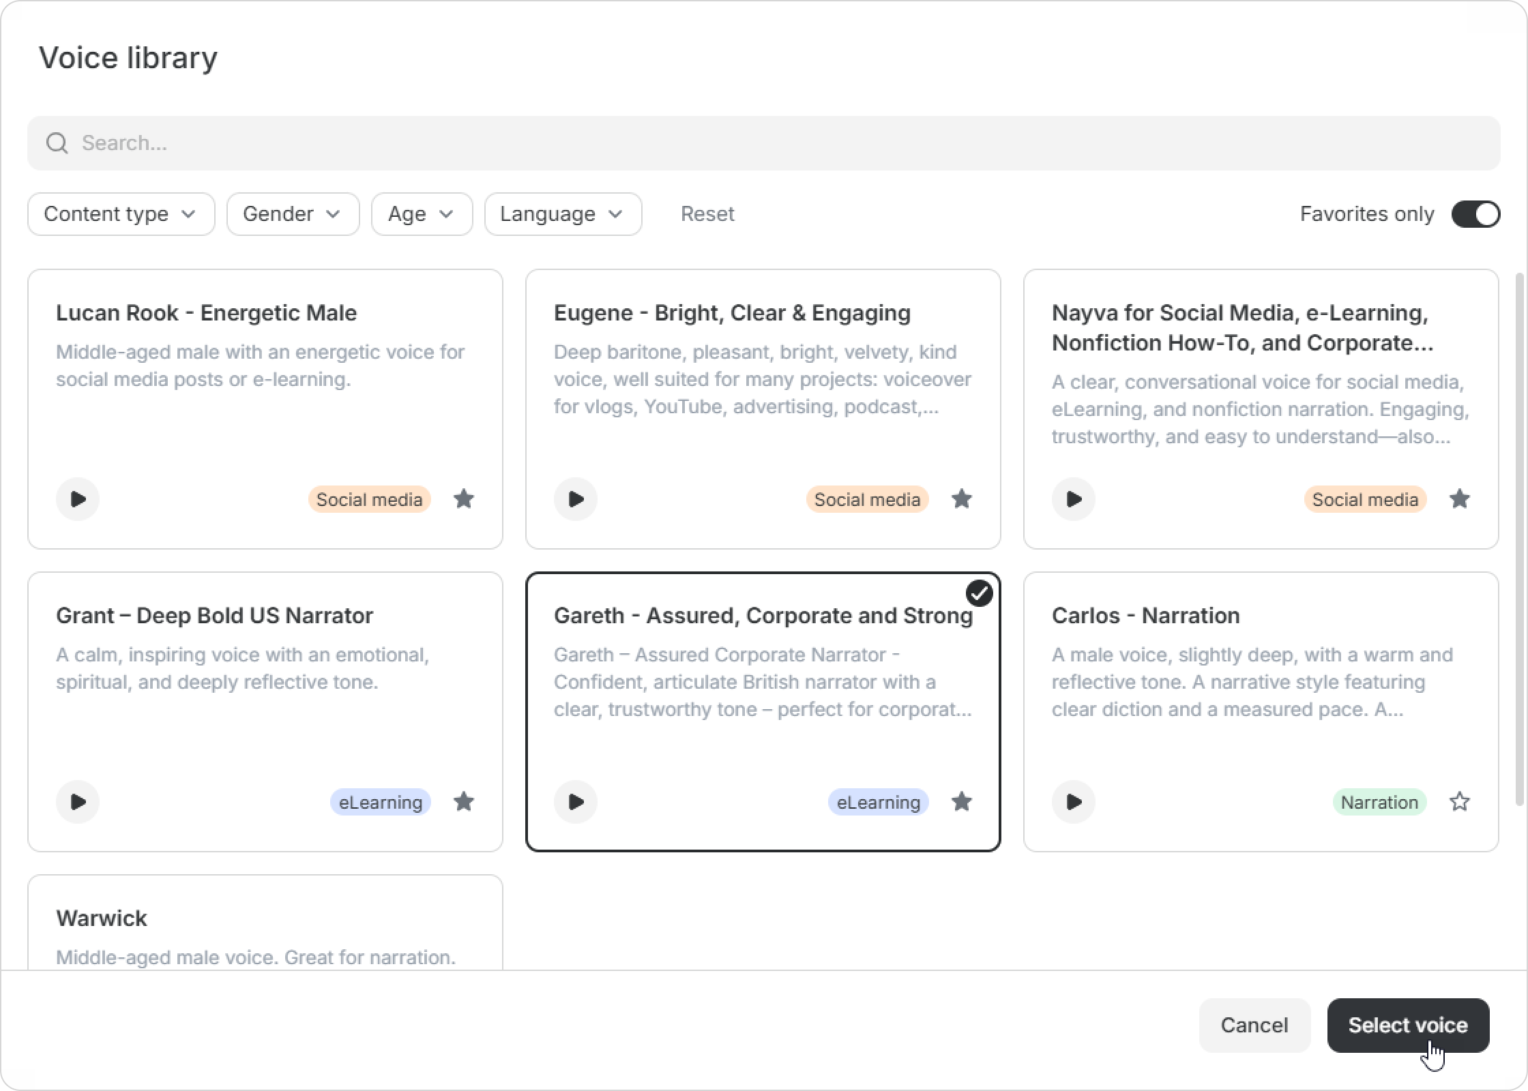The height and width of the screenshot is (1091, 1528).
Task: Pick the Grant – Deep Bold US Narrator title
Action: 214,616
